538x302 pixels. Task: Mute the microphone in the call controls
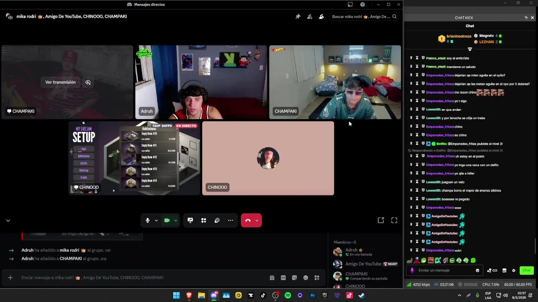pyautogui.click(x=148, y=220)
